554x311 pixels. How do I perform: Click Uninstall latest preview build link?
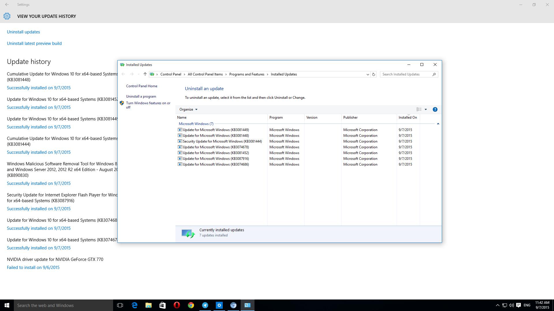pos(34,43)
